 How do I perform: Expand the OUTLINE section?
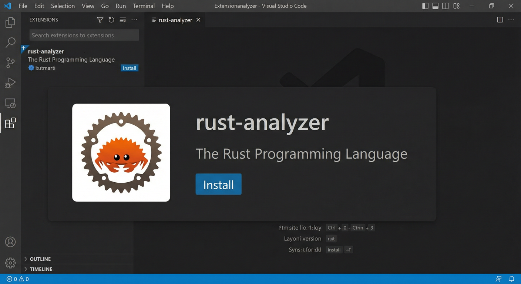point(77,259)
